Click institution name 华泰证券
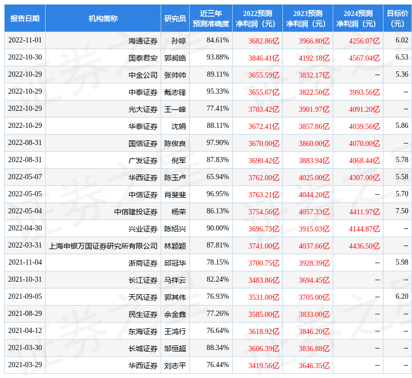This screenshot has width=412, height=378. 143,126
